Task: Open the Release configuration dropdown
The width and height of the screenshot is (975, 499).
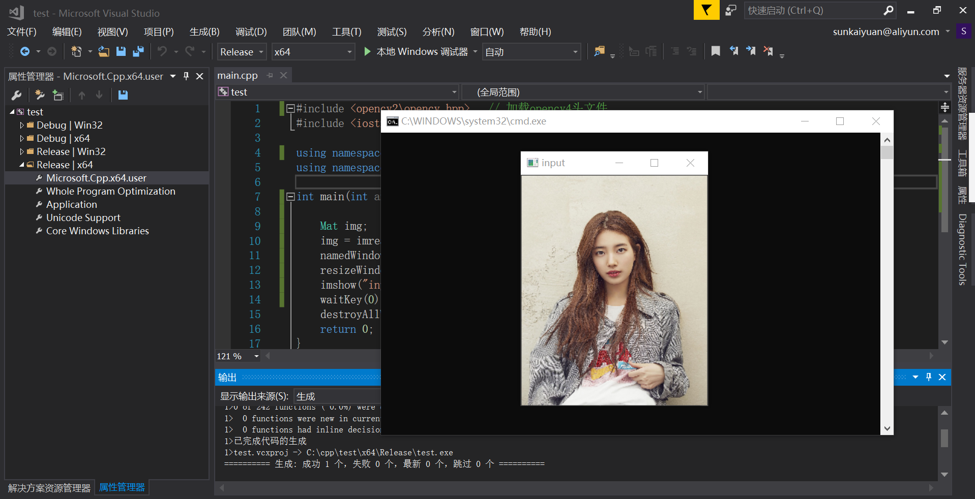Action: tap(242, 52)
